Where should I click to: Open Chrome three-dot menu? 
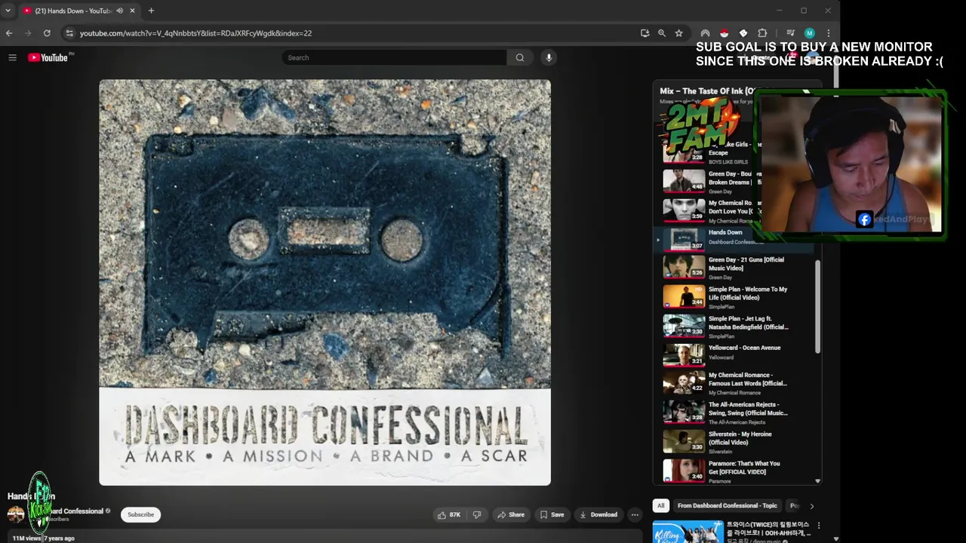click(828, 33)
